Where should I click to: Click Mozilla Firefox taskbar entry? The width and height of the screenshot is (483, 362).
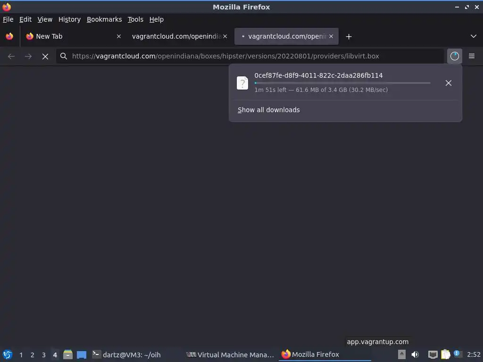324,354
